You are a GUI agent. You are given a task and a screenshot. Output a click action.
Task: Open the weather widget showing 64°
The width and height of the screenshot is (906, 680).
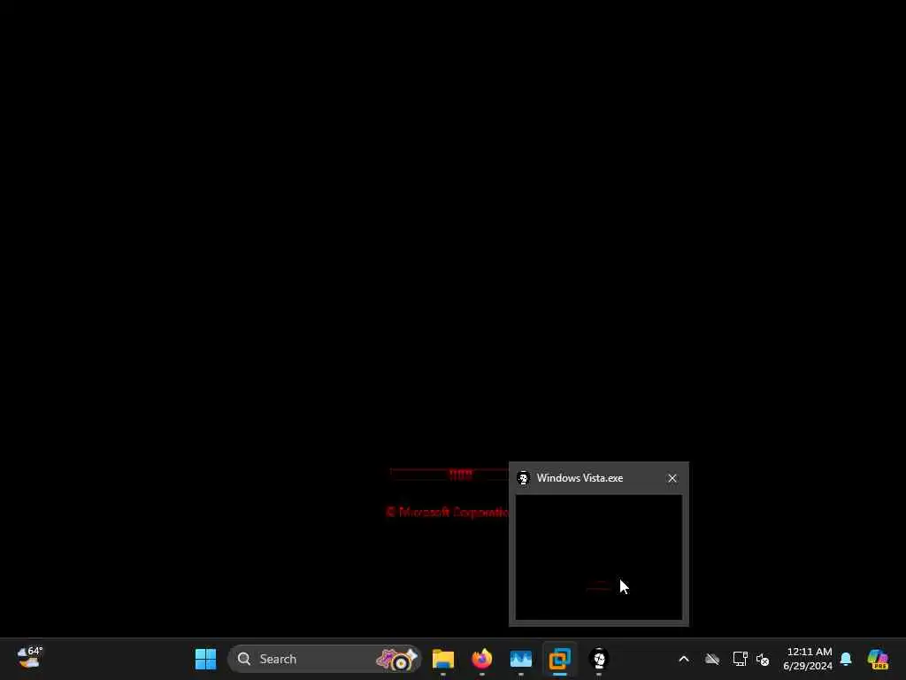click(29, 658)
